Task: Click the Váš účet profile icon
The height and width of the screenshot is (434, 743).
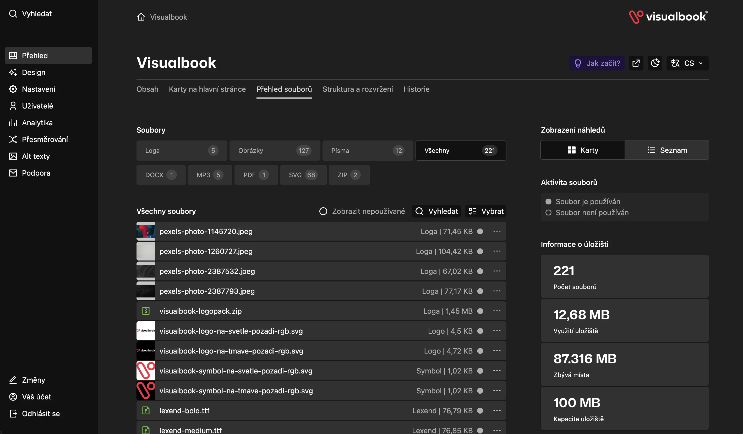Action: pos(13,397)
